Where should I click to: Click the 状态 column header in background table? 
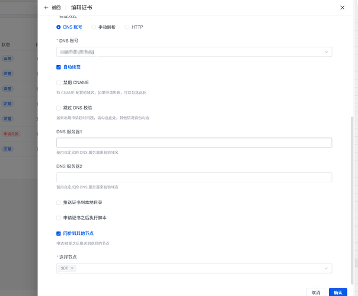[x=6, y=45]
